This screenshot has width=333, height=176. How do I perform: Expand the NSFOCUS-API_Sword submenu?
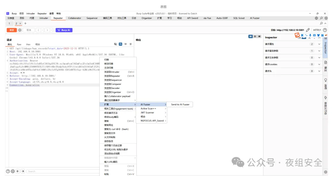click(x=151, y=121)
